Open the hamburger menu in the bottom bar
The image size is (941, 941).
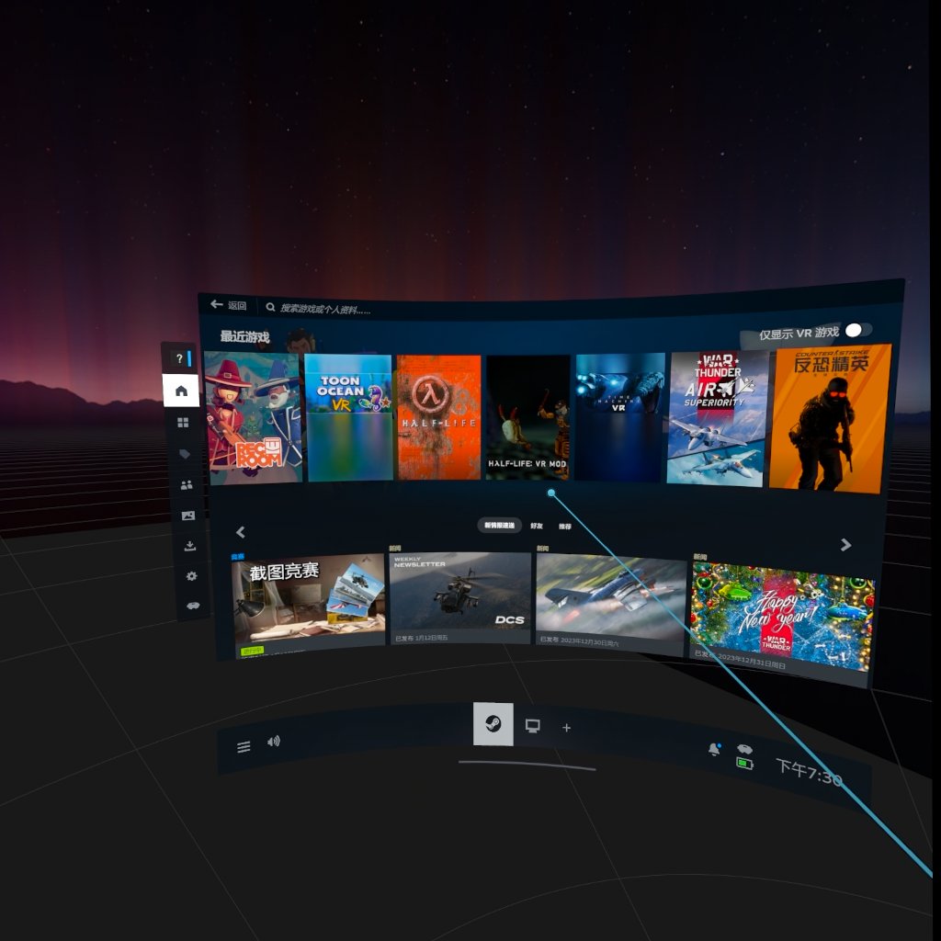point(244,746)
